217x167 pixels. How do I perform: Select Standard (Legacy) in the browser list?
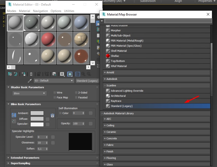click(x=158, y=106)
